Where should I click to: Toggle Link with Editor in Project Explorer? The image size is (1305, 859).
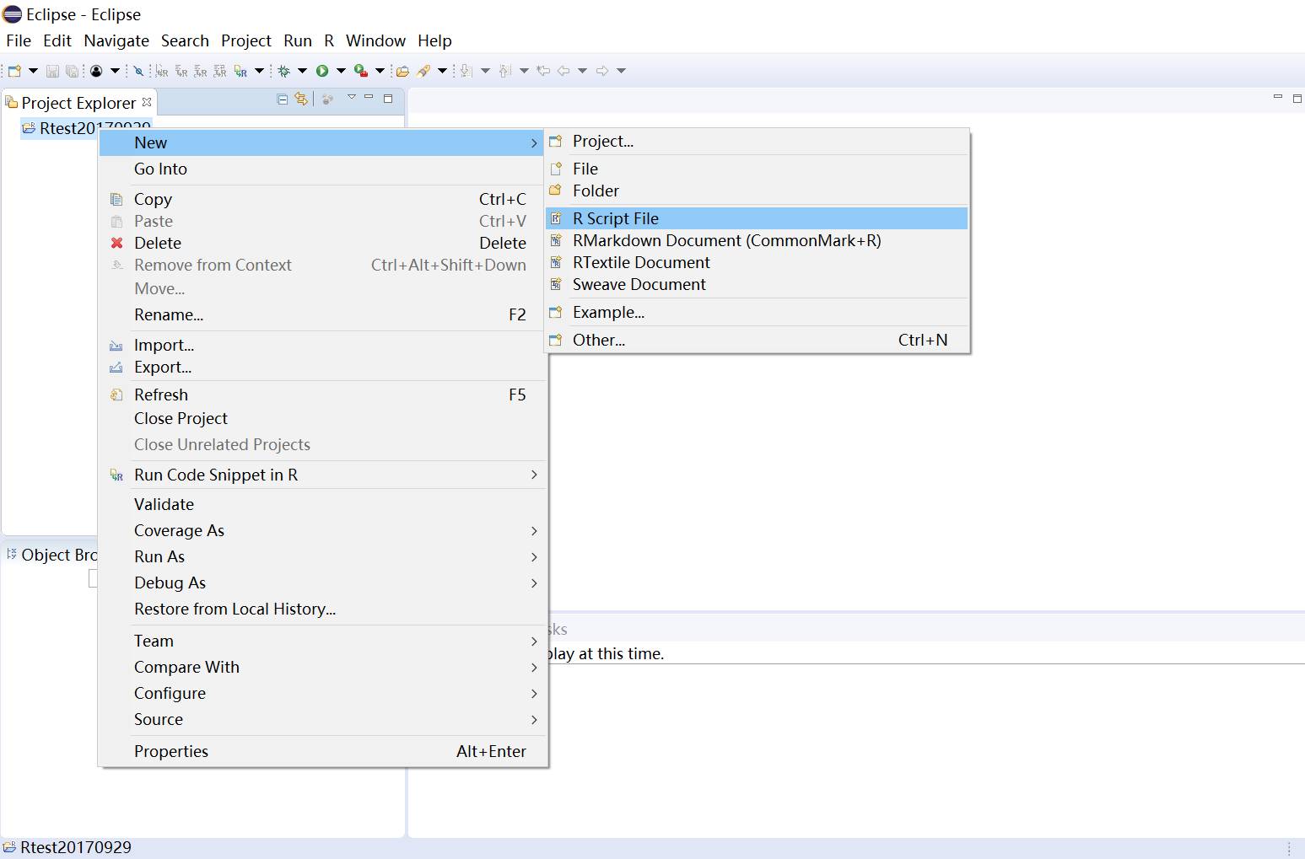click(x=301, y=99)
